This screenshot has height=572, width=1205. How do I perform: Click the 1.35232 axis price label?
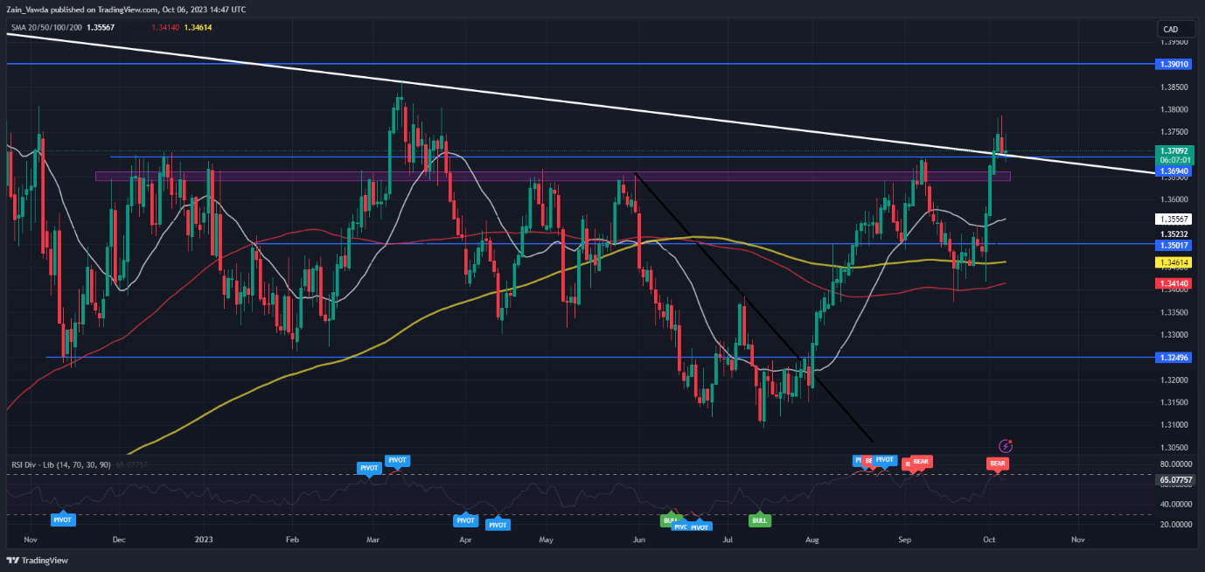tap(1174, 234)
